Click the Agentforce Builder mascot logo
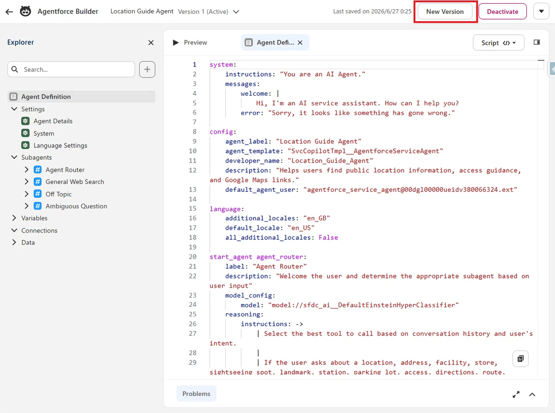Image resolution: width=555 pixels, height=413 pixels. click(x=25, y=12)
